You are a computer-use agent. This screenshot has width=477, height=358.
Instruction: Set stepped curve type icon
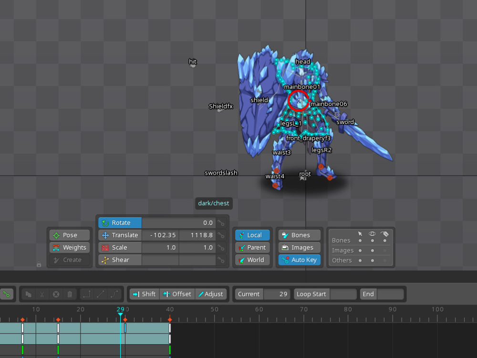87,294
